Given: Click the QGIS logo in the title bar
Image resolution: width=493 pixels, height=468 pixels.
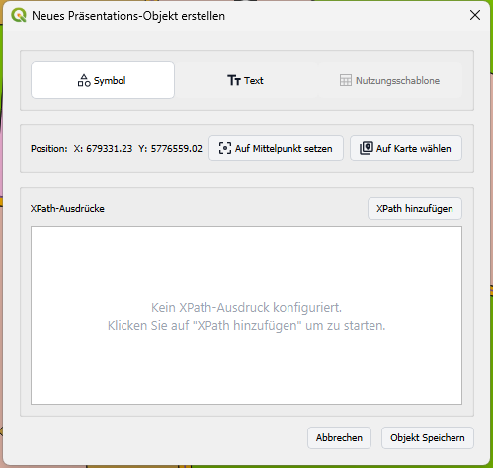Looking at the screenshot, I should pyautogui.click(x=19, y=15).
